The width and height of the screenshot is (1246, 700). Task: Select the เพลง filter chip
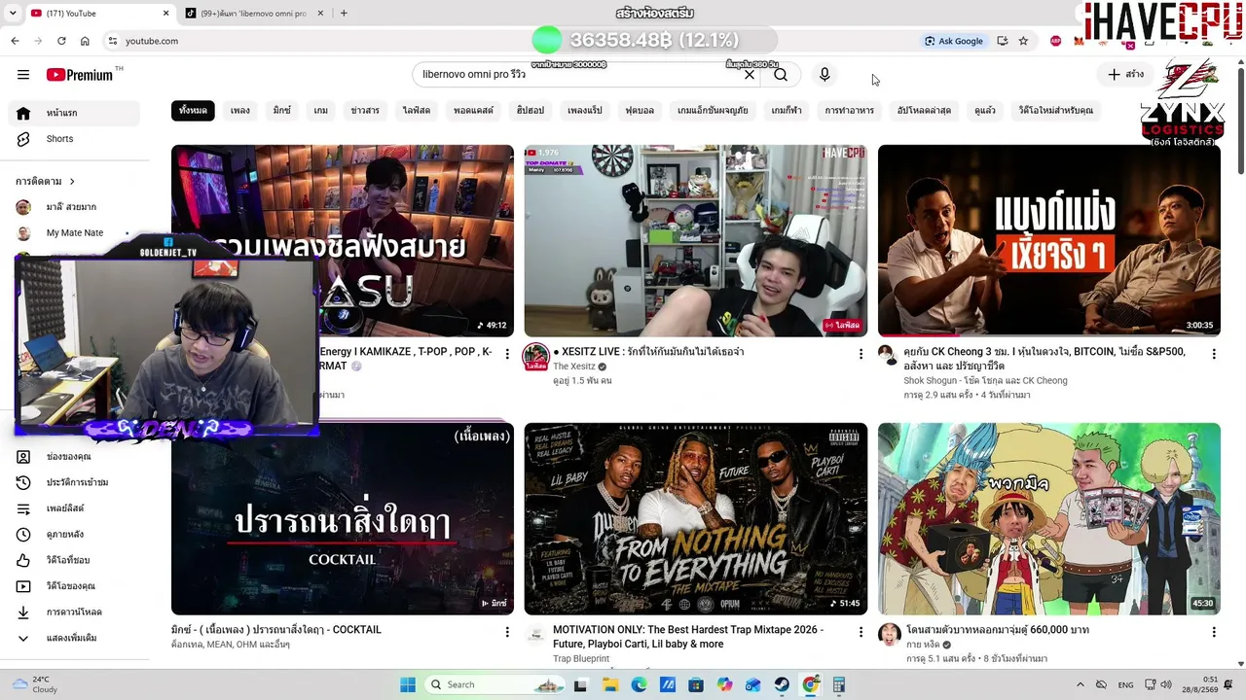click(x=240, y=111)
